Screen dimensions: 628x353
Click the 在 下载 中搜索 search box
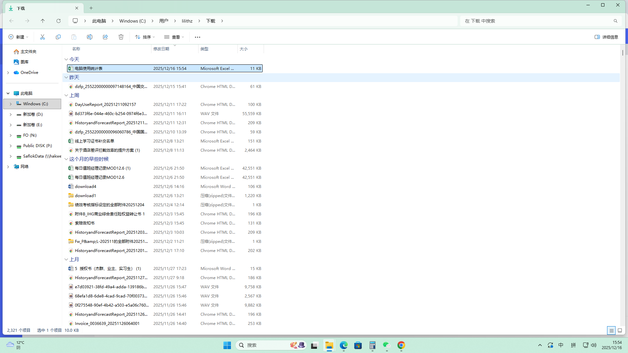point(536,21)
